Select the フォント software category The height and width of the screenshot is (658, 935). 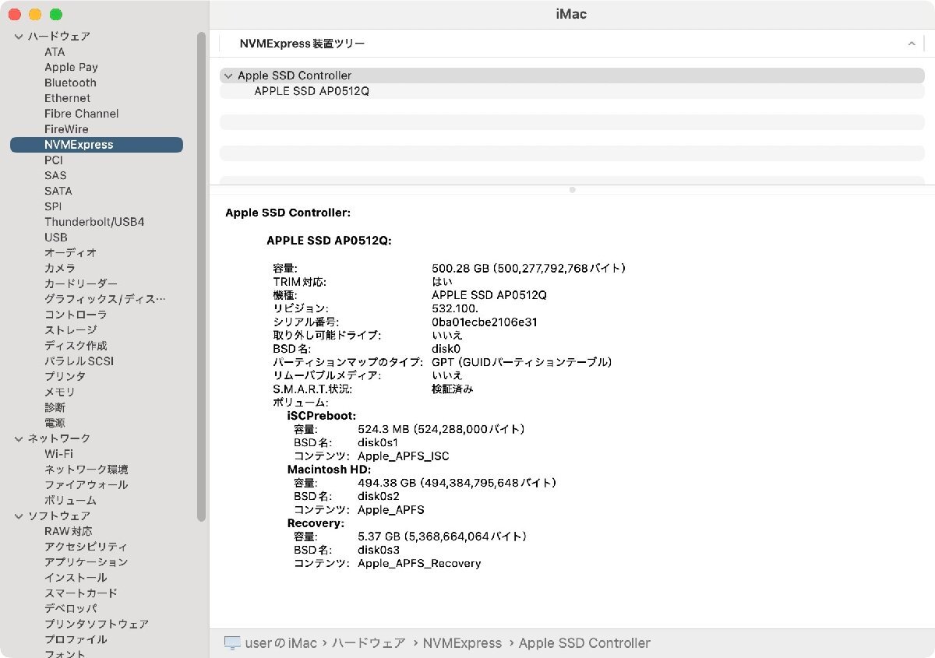[x=65, y=654]
